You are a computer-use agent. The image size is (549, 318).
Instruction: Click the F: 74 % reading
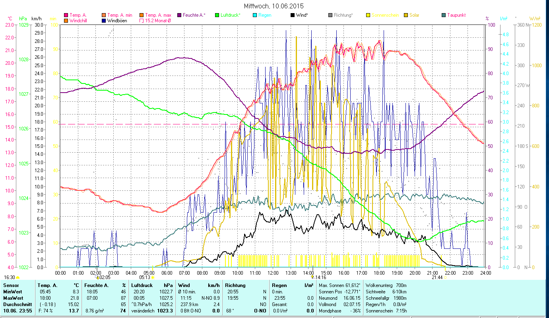[x=46, y=310]
